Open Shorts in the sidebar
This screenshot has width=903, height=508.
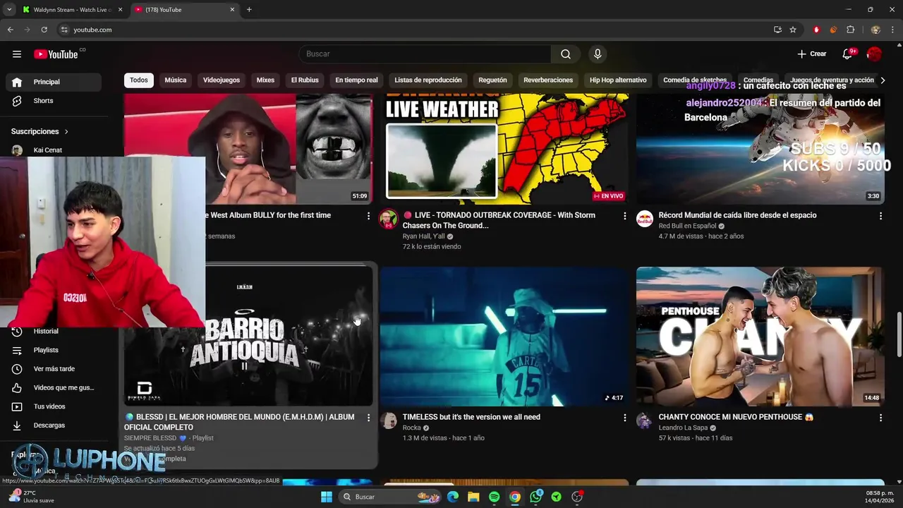[x=54, y=101]
